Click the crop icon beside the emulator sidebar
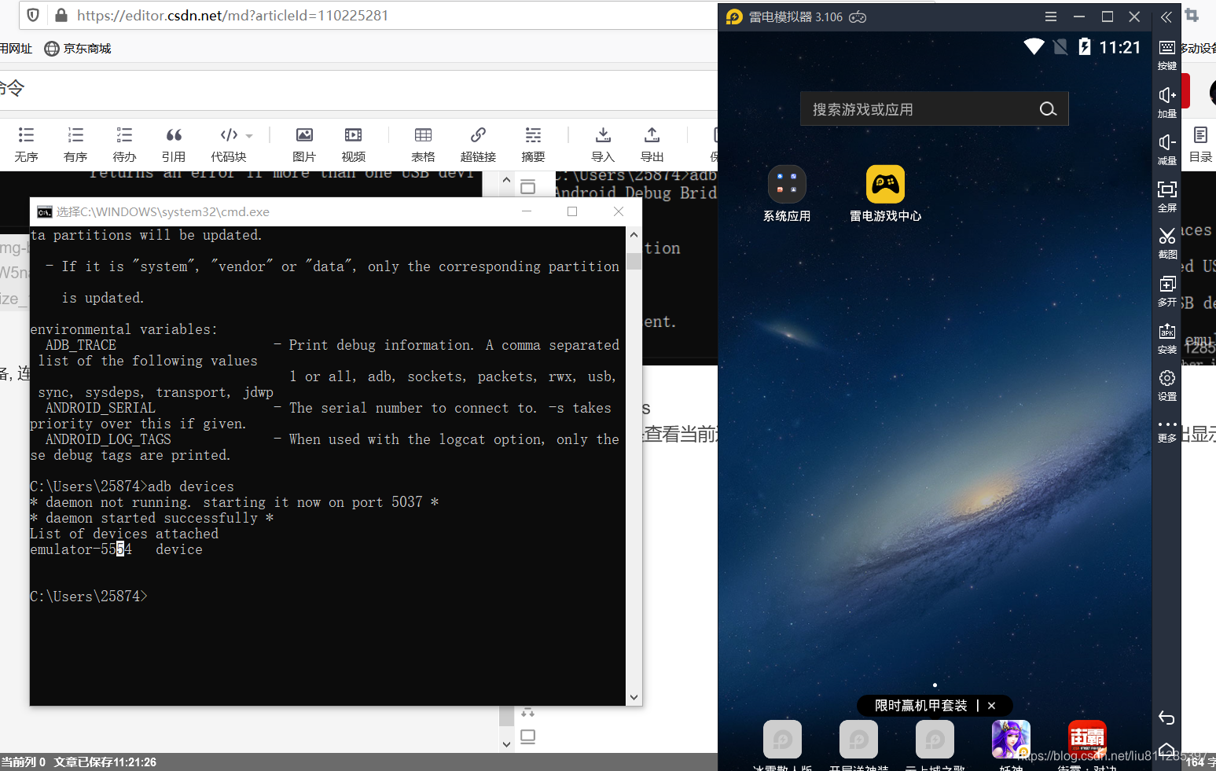1216x771 pixels. 1192,15
